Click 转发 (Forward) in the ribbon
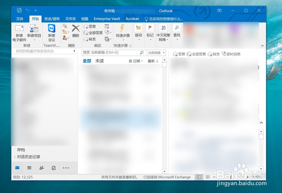Viewport: 282px width, 193px height. coord(90,39)
